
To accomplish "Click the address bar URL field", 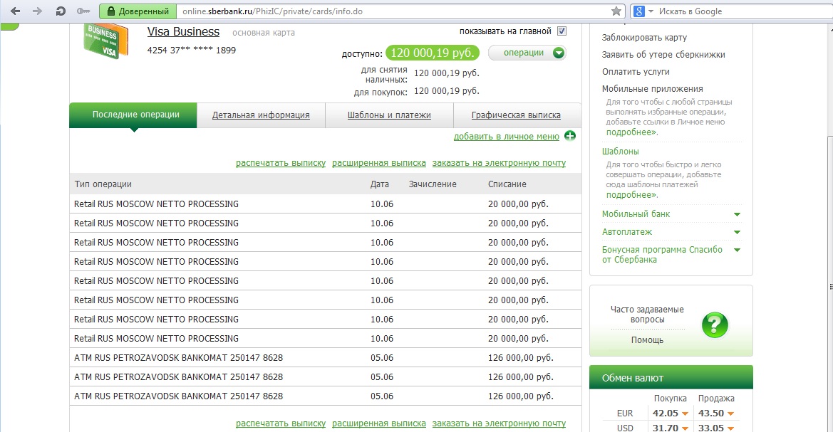I will [393, 11].
